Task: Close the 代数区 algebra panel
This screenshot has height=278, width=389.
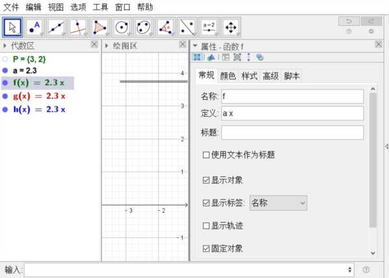Action: tap(94, 45)
